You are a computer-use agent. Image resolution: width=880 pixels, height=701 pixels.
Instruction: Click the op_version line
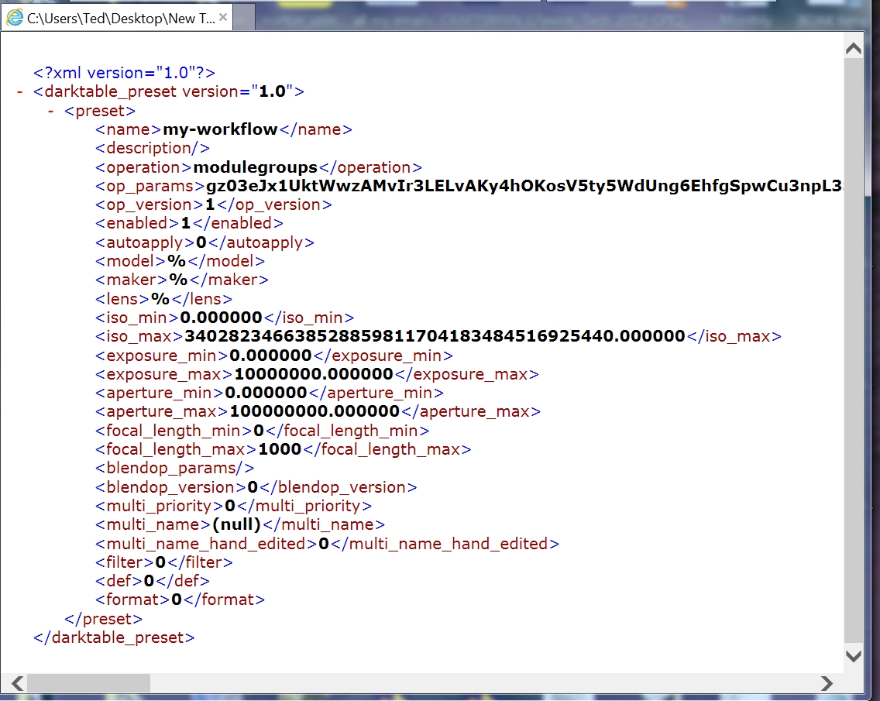(213, 204)
